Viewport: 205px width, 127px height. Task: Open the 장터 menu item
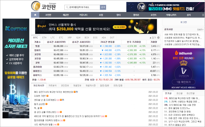pyautogui.click(x=118, y=15)
